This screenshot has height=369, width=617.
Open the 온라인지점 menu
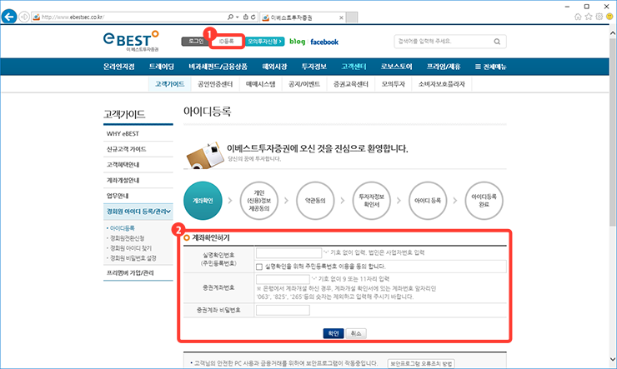coord(119,67)
